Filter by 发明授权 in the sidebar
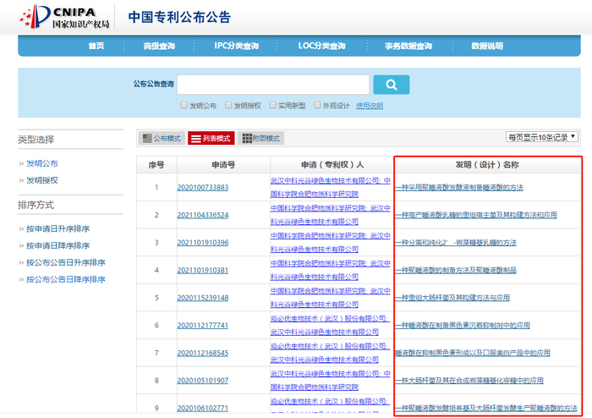This screenshot has height=418, width=592. click(42, 180)
